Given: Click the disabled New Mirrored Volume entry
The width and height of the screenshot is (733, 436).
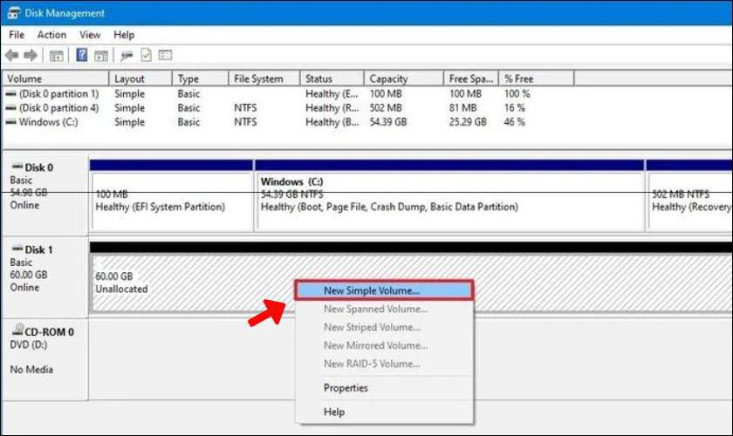Looking at the screenshot, I should (375, 345).
